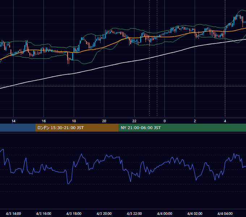
Task: Click the 4/3 22:00 label on indicator axis
Action: coord(134,213)
